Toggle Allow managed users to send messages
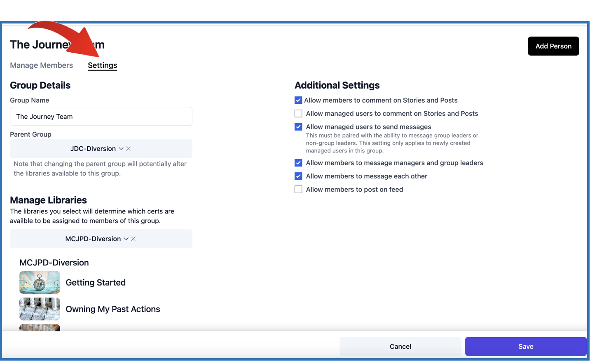Screen dimensions: 590x361 click(x=298, y=127)
